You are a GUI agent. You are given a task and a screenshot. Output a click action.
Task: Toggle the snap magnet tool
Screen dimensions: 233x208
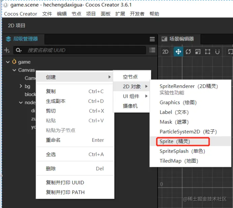(x=218, y=52)
